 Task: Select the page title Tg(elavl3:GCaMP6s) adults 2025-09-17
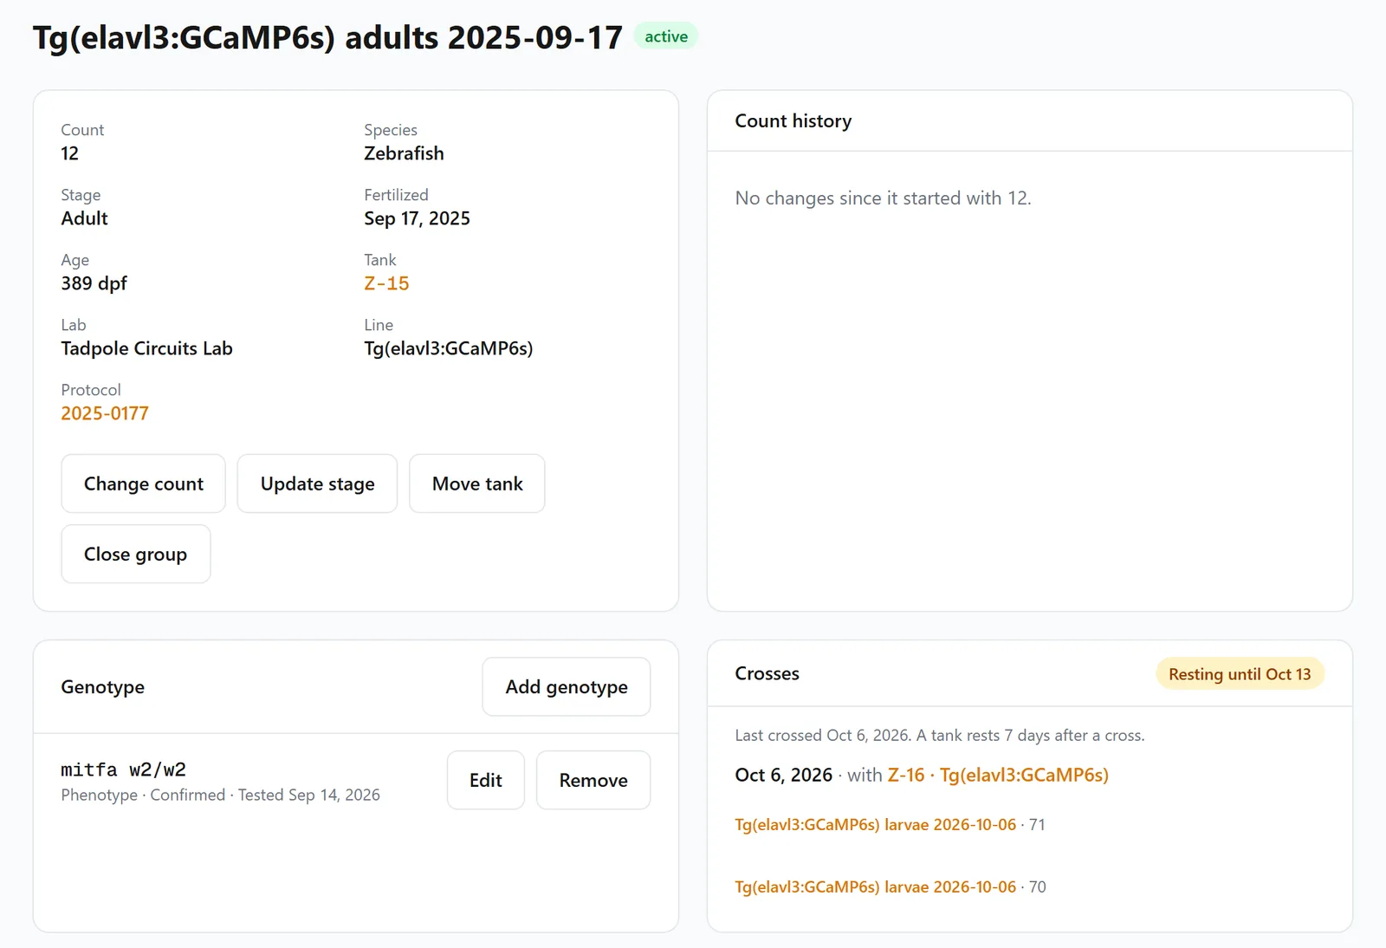click(327, 37)
